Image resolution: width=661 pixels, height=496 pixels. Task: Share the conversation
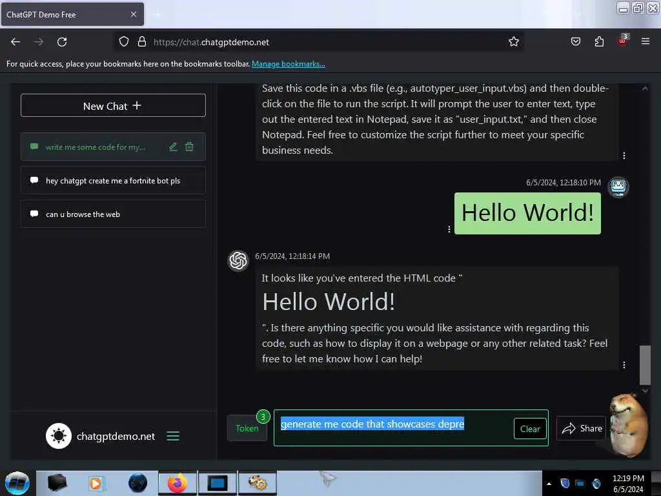point(581,428)
